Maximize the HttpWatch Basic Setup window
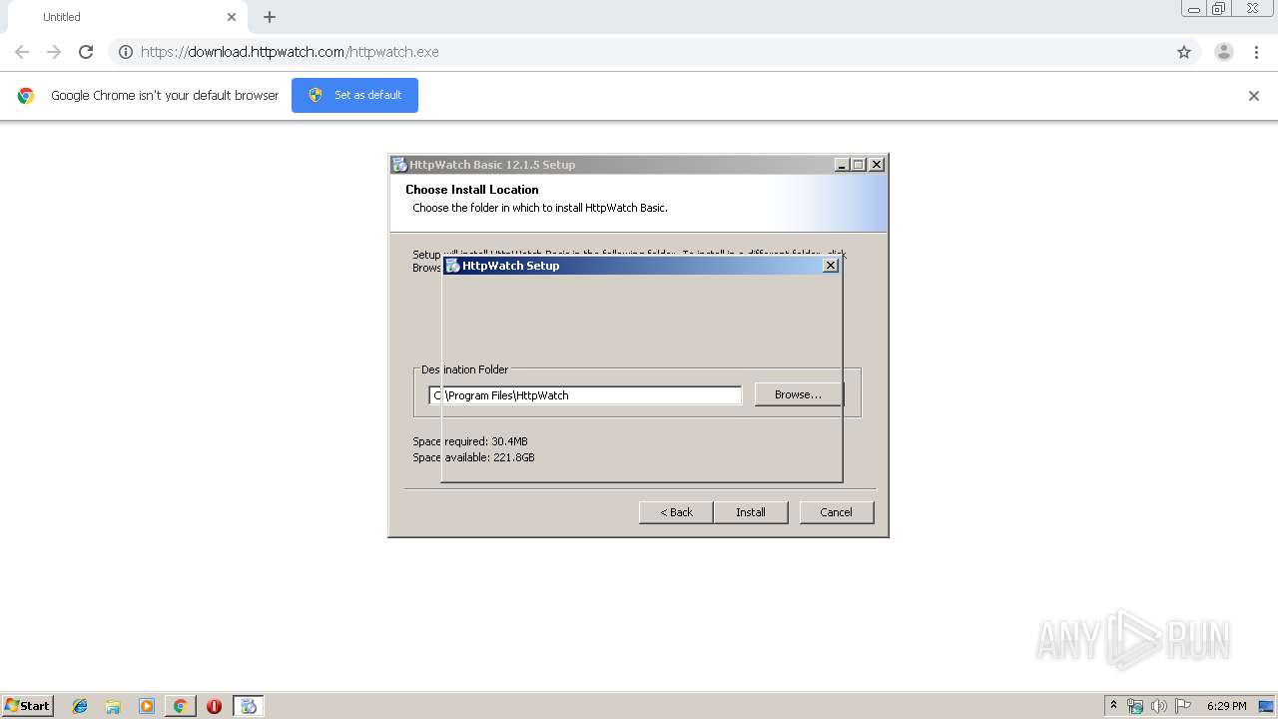Image resolution: width=1278 pixels, height=719 pixels. [859, 165]
